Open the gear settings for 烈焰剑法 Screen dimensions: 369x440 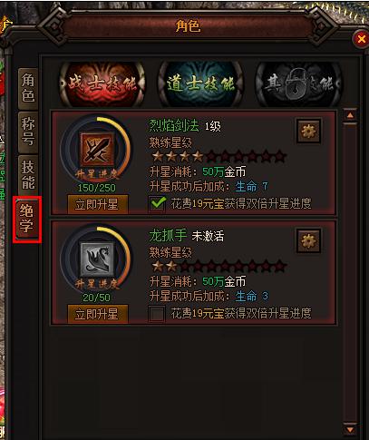point(308,131)
